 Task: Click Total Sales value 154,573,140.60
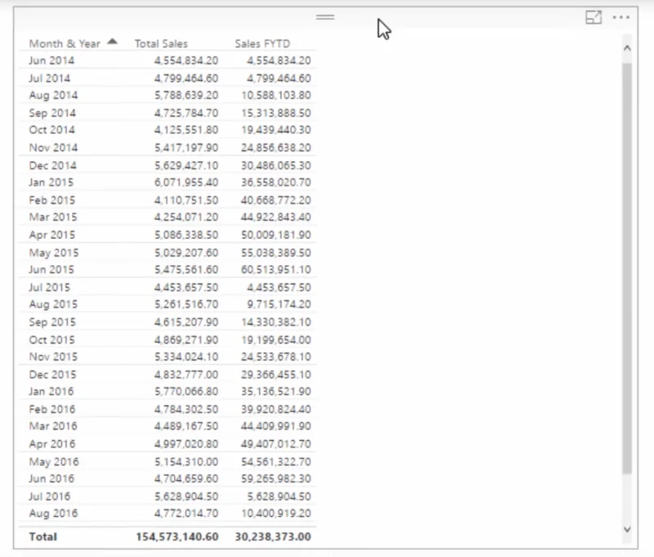177,537
